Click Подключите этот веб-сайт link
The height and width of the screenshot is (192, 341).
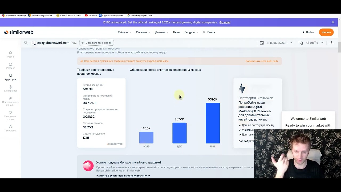[262, 61]
